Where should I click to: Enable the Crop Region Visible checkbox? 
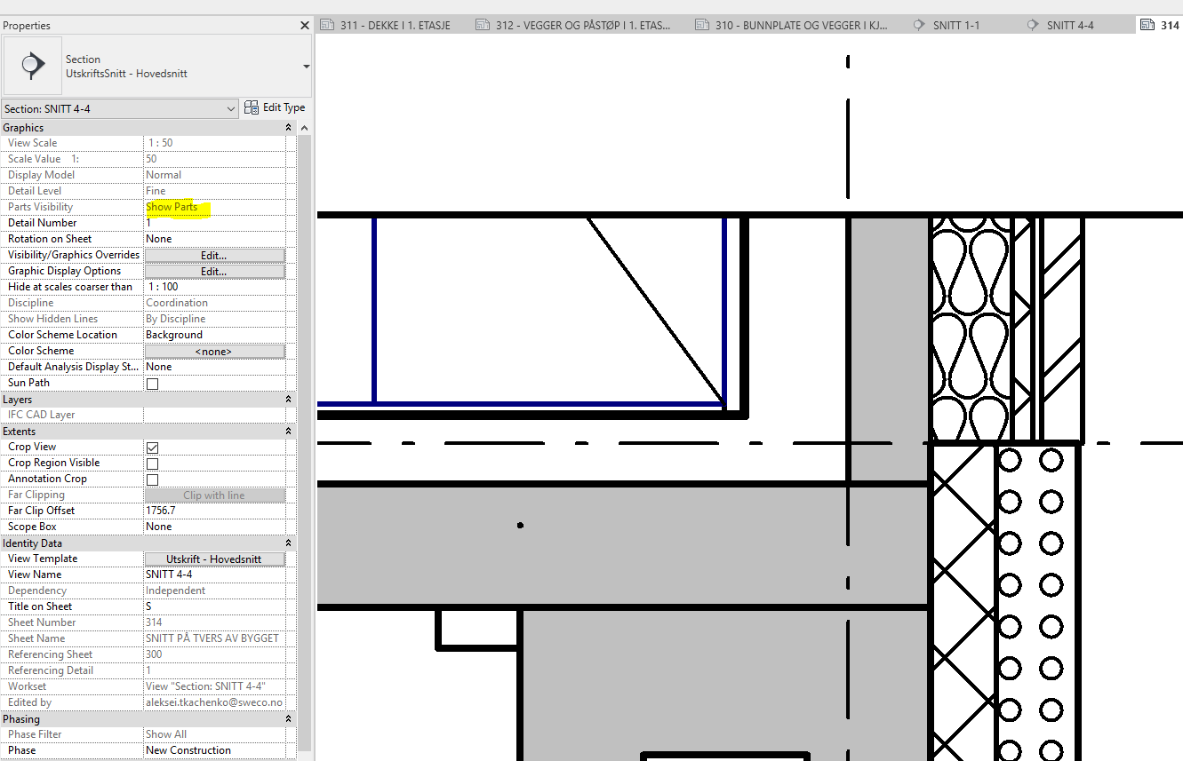(152, 464)
